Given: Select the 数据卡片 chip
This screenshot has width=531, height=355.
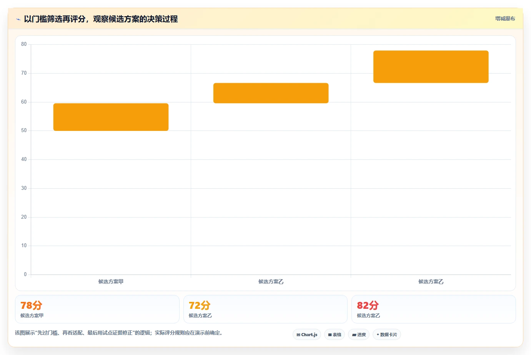Looking at the screenshot, I should coord(387,335).
